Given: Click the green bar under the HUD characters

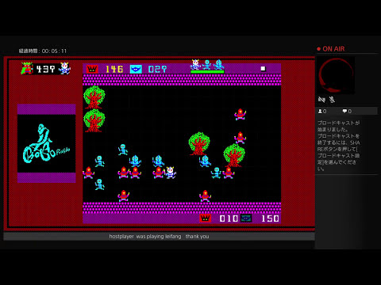Looking at the screenshot, I should pos(207,71).
